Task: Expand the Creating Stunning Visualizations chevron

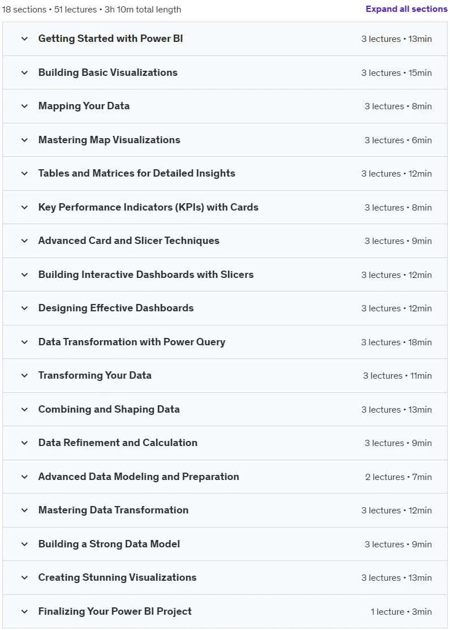Action: coord(24,577)
